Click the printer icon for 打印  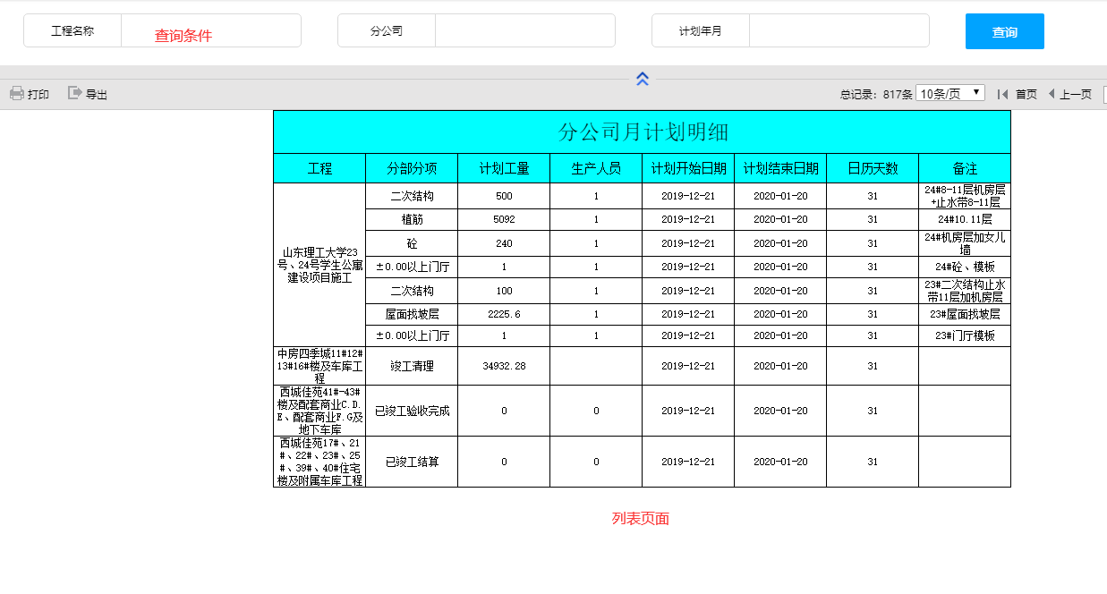pyautogui.click(x=16, y=93)
